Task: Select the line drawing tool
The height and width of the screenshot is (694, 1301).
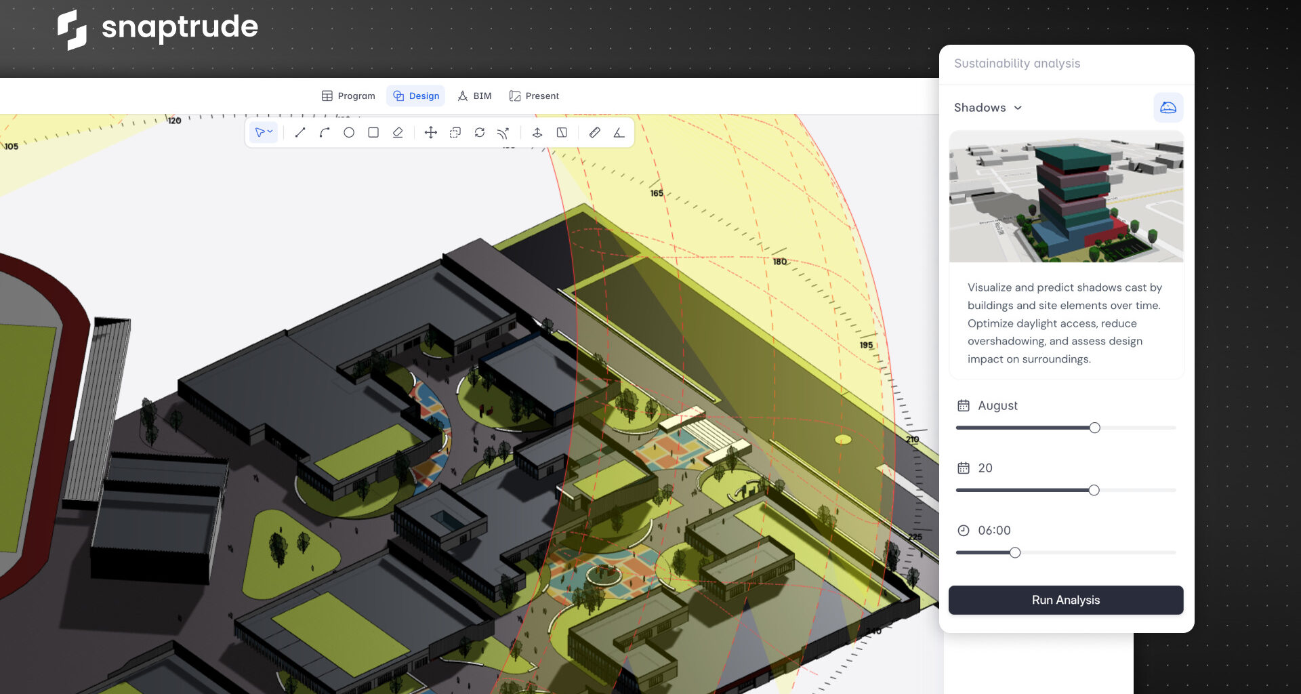Action: tap(300, 133)
